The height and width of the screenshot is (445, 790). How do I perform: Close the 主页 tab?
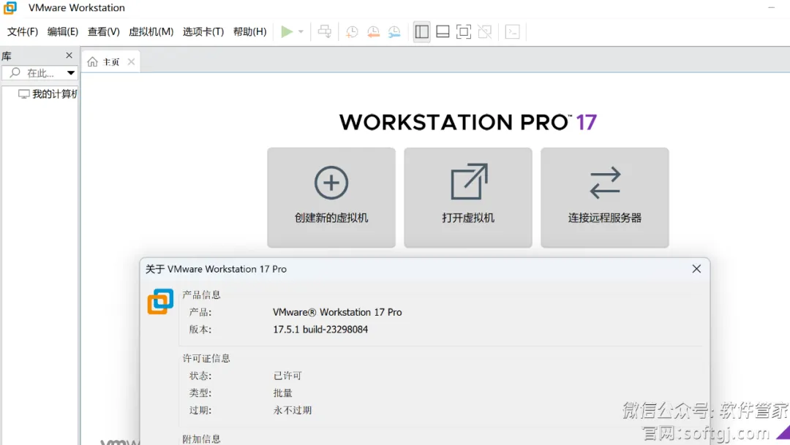tap(131, 62)
